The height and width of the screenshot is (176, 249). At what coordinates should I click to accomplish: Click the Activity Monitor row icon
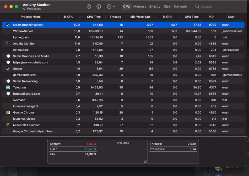[8, 44]
